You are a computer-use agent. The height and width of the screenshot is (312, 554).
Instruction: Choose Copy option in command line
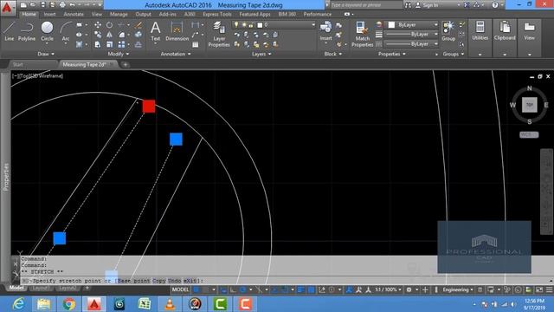(159, 281)
